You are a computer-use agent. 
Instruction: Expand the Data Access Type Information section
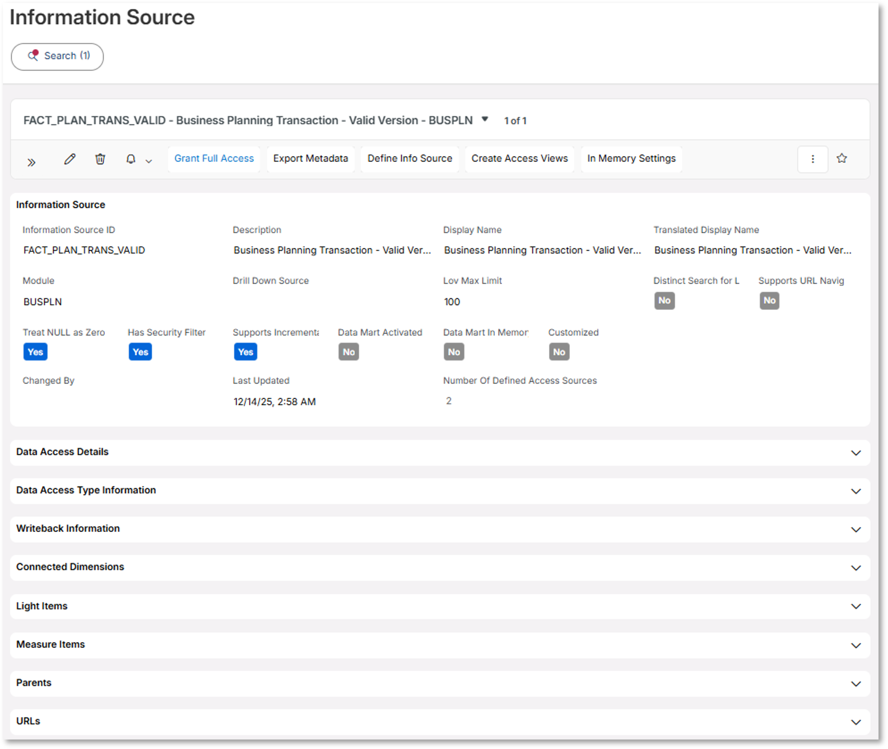(440, 491)
